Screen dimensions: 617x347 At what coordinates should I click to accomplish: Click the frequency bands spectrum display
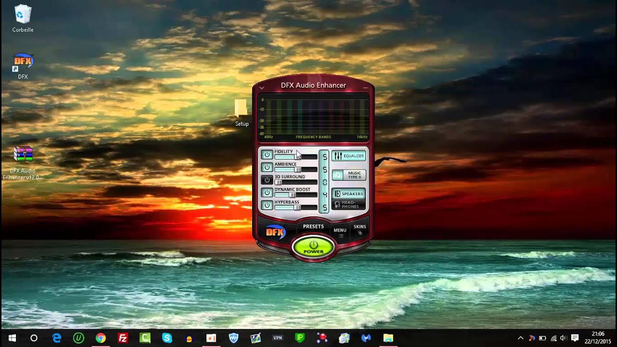coord(314,118)
